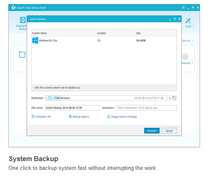Click the Backup options gear icon
Image resolution: width=210 pixels, height=179 pixels.
[70, 117]
